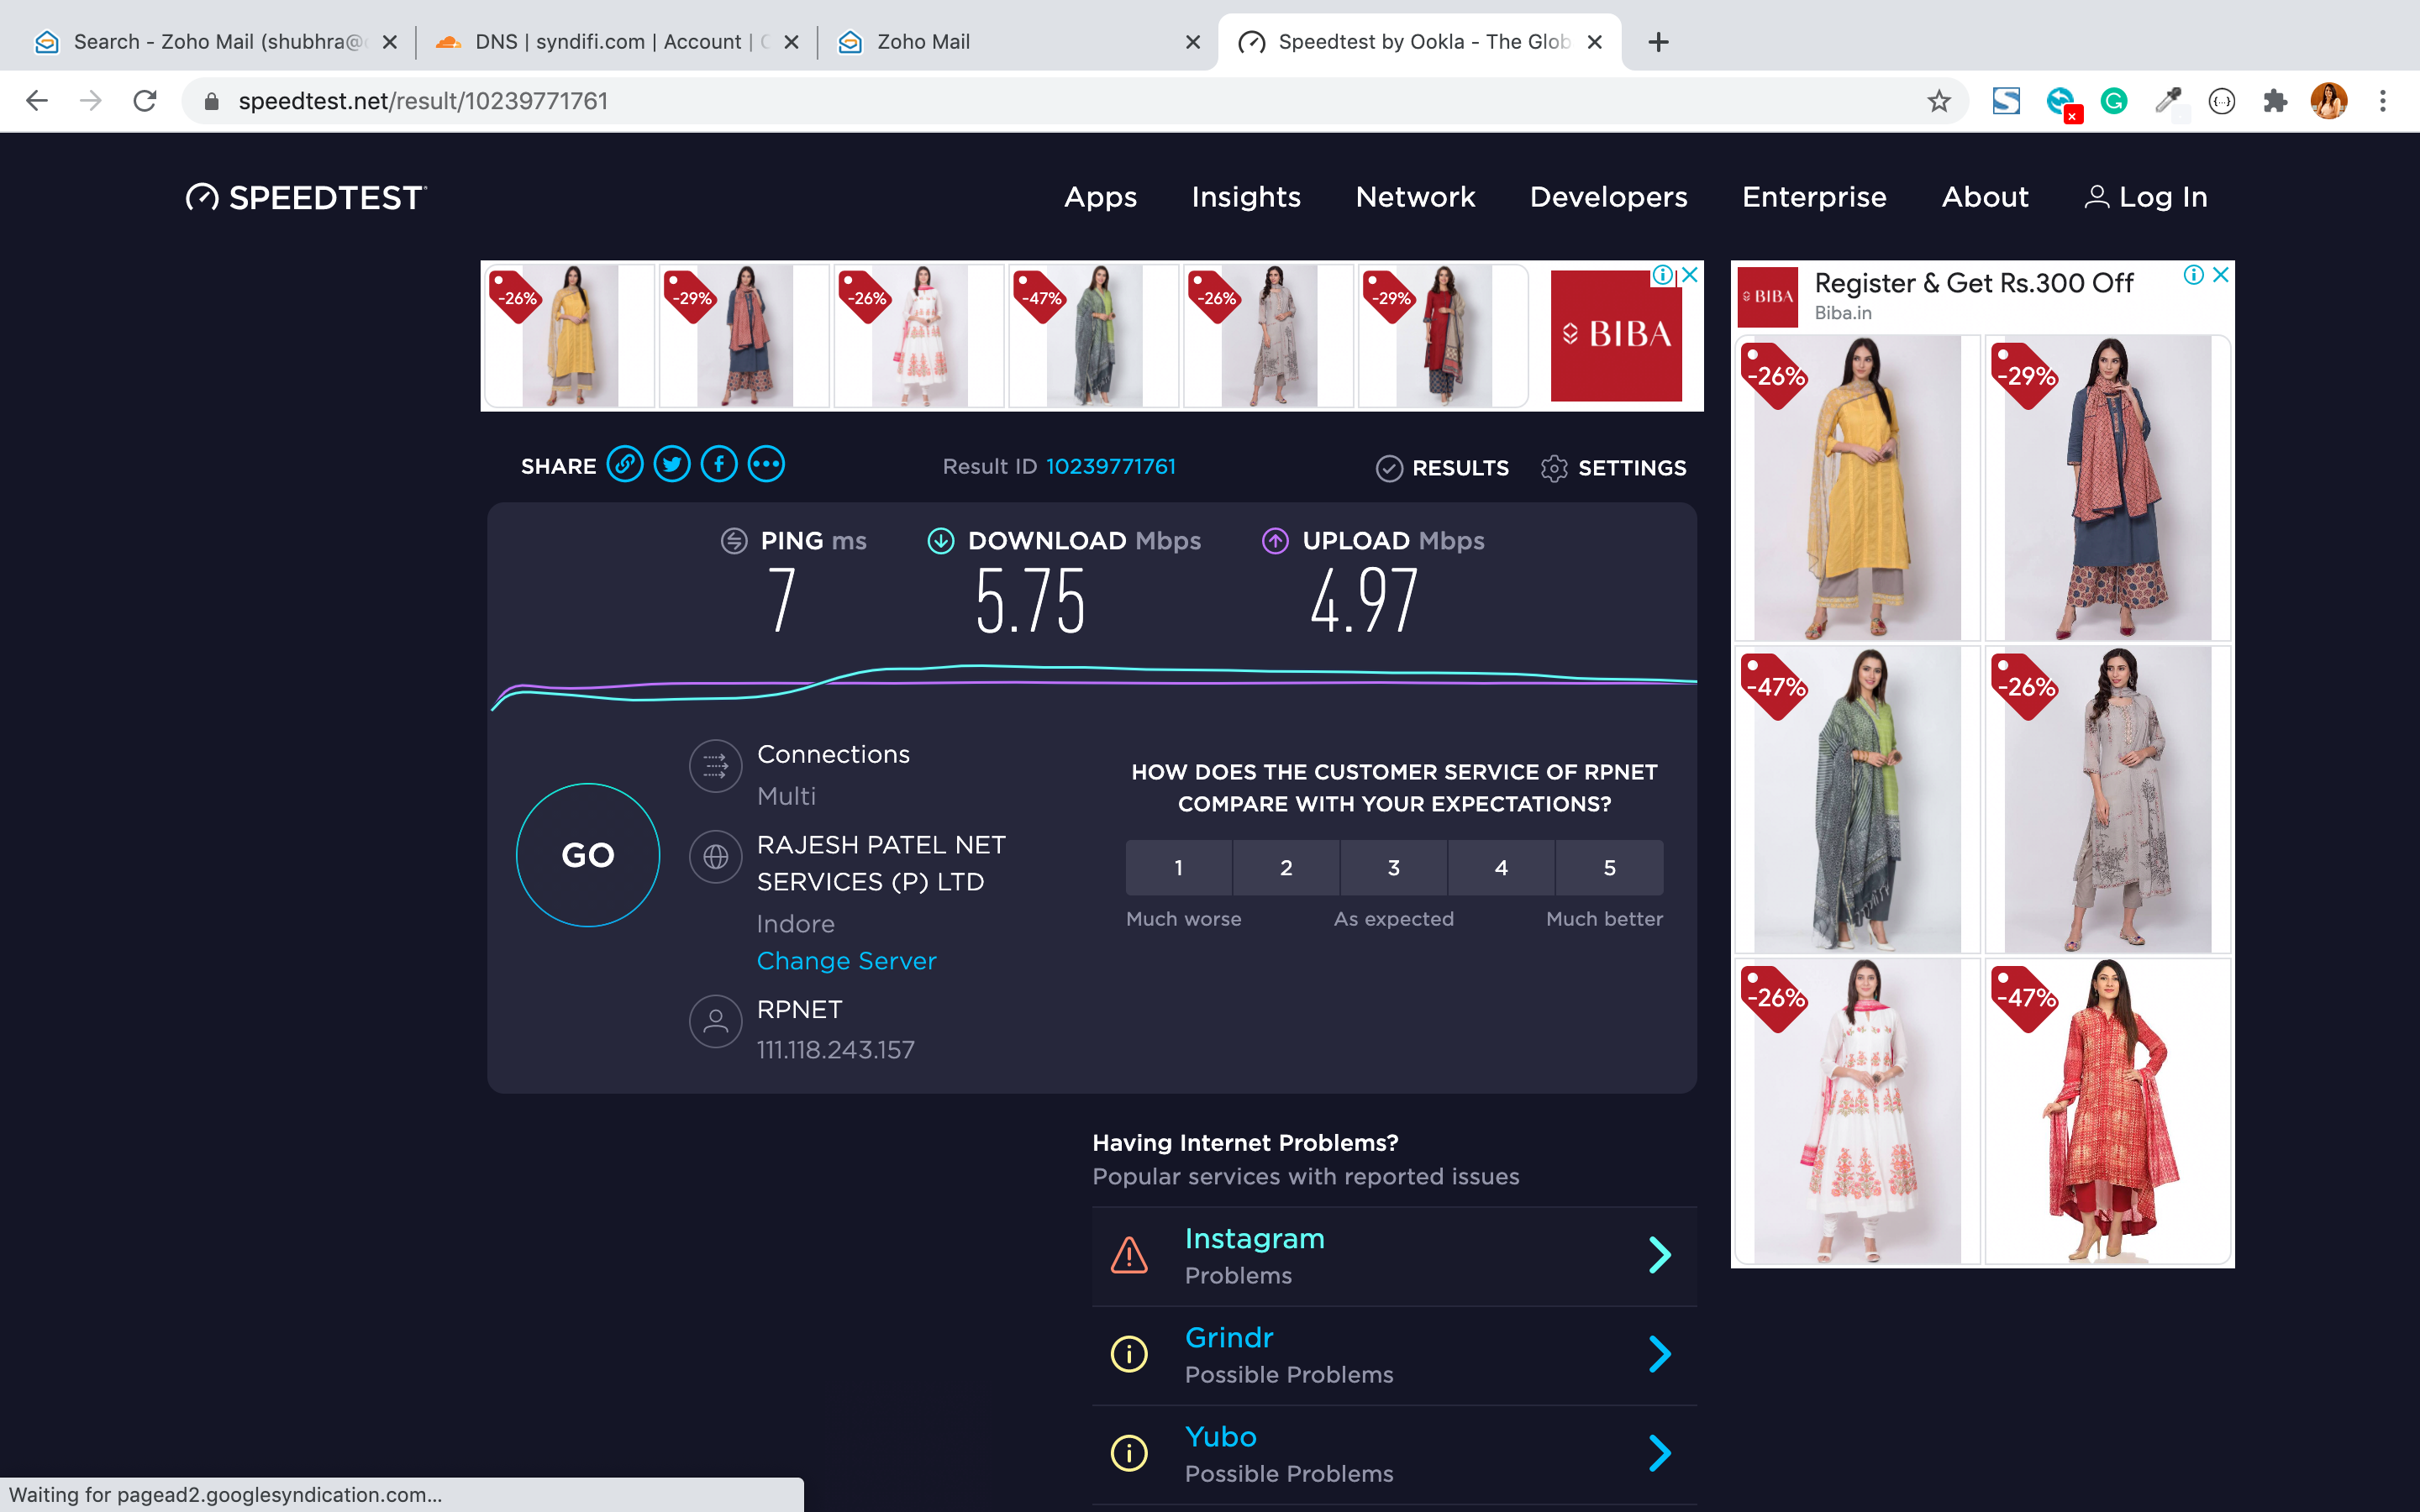Click the Change Server link

846,961
